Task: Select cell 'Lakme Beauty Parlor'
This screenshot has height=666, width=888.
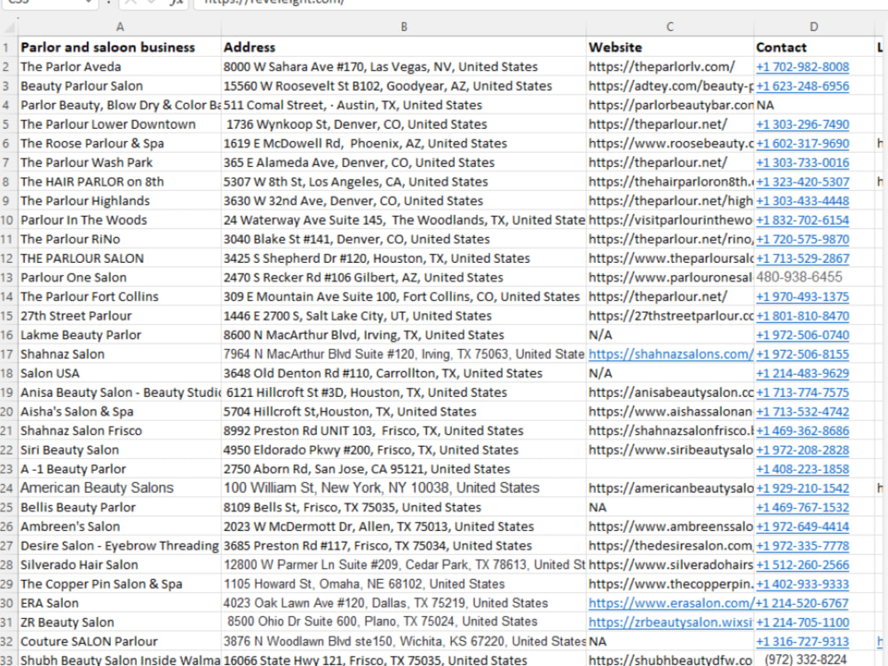Action: 120,335
